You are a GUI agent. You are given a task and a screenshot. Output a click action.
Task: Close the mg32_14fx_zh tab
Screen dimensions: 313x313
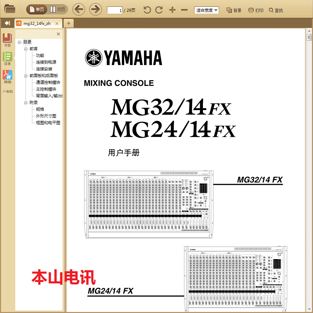click(x=57, y=24)
